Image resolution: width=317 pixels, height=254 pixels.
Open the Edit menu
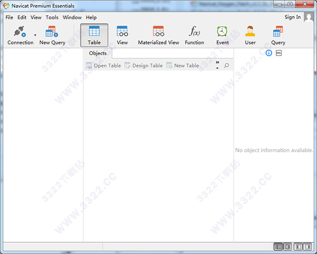click(22, 17)
